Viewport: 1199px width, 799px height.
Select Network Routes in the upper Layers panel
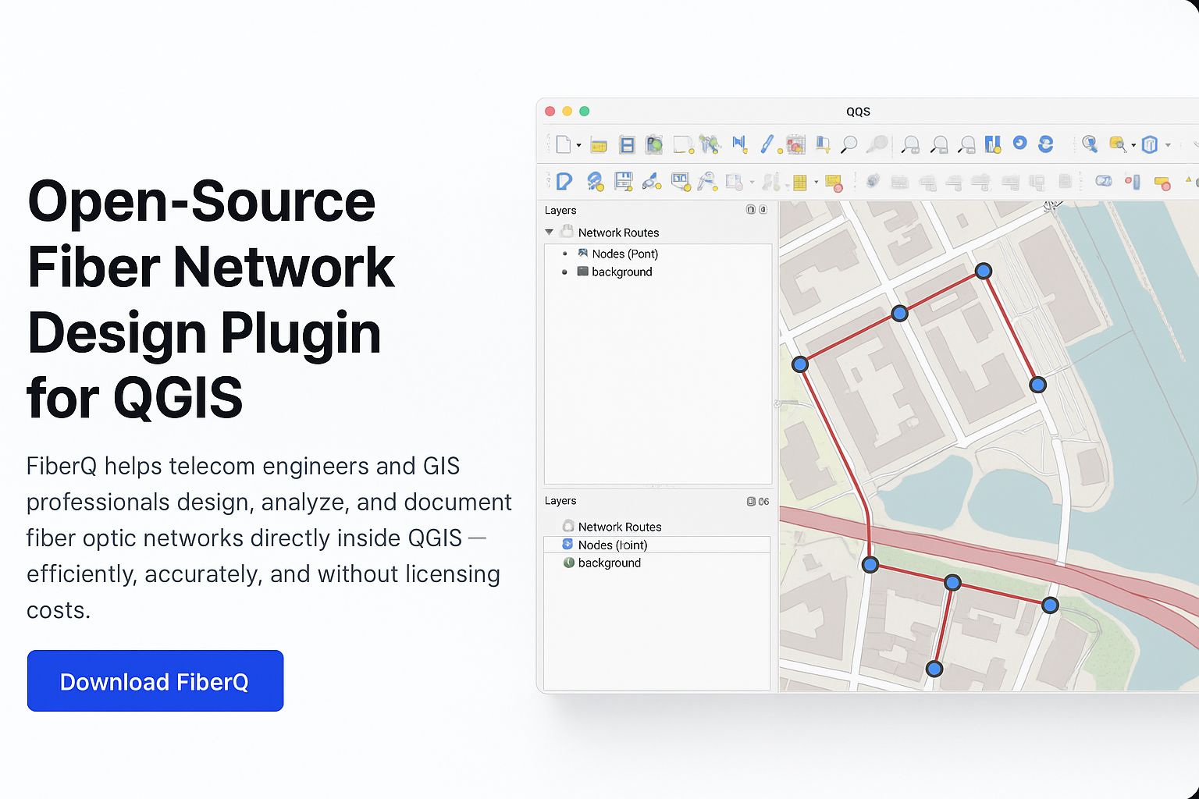click(x=618, y=233)
